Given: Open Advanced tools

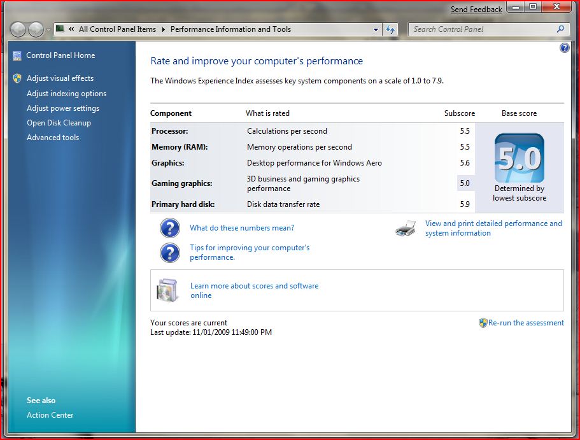Looking at the screenshot, I should pyautogui.click(x=53, y=138).
